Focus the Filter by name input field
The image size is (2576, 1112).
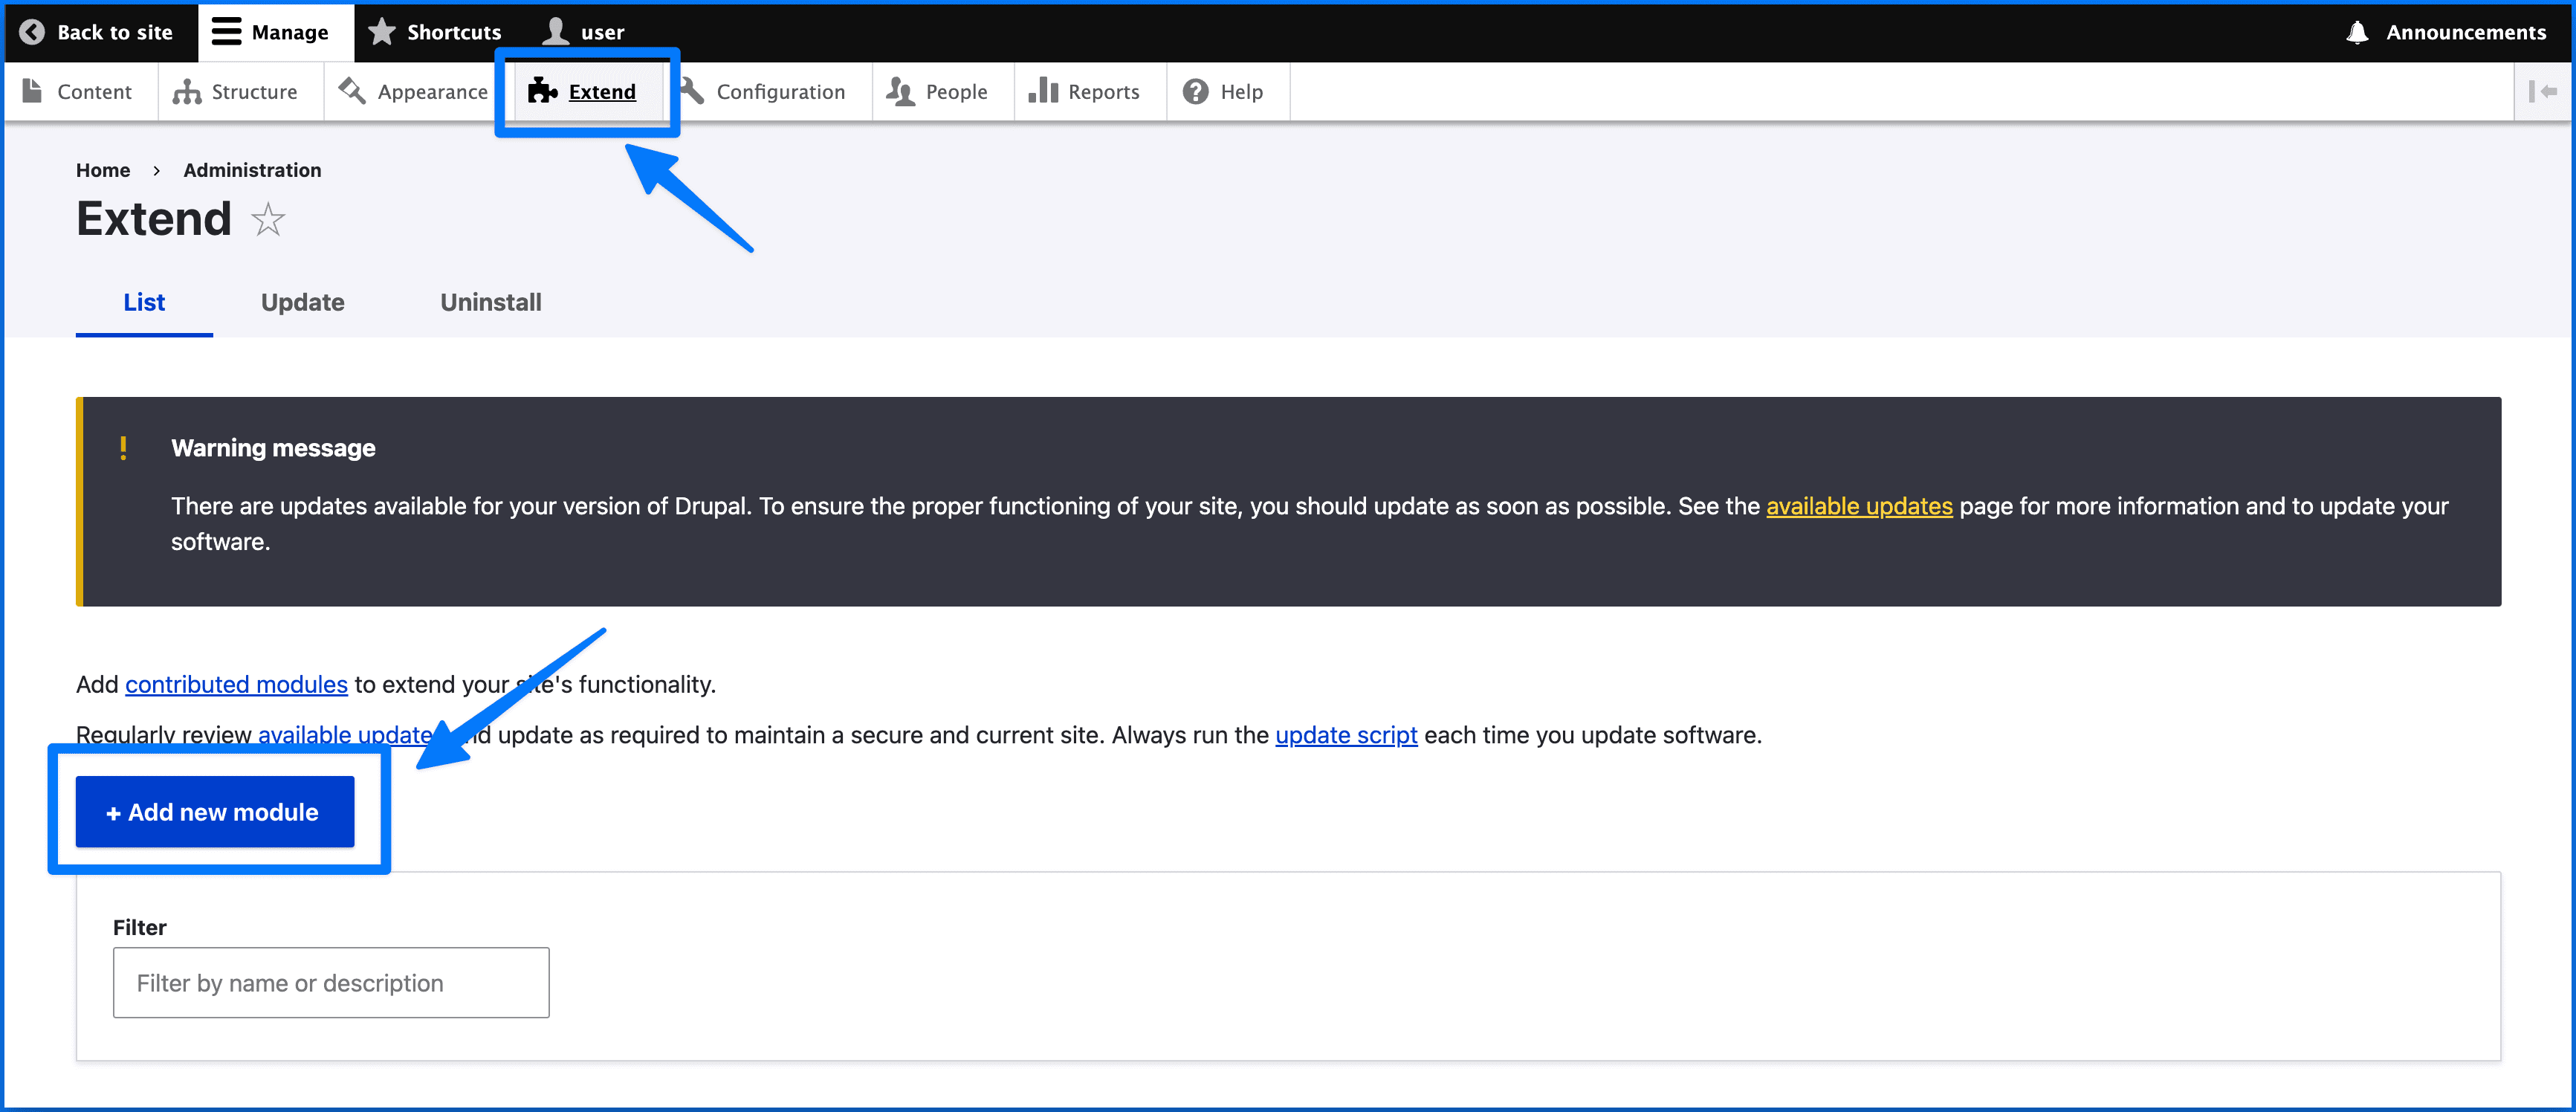[330, 983]
